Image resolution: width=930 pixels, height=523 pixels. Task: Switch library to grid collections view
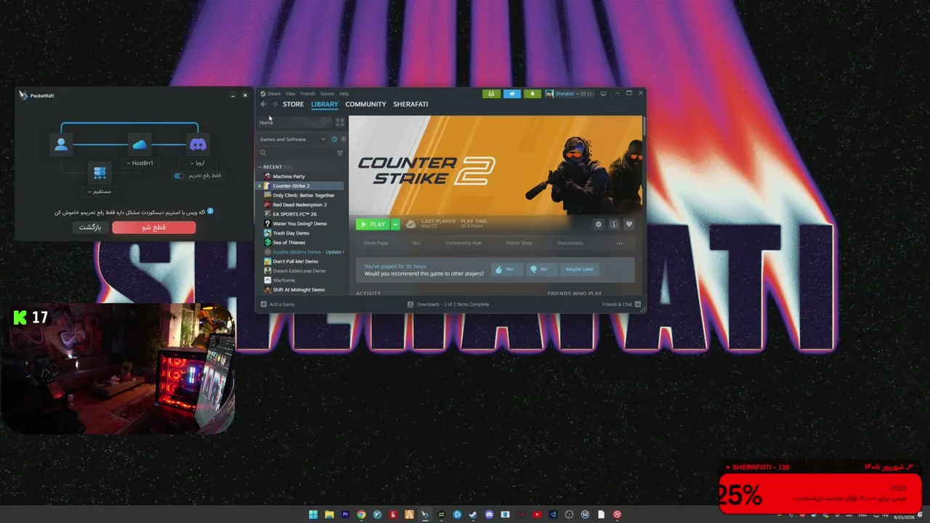339,122
